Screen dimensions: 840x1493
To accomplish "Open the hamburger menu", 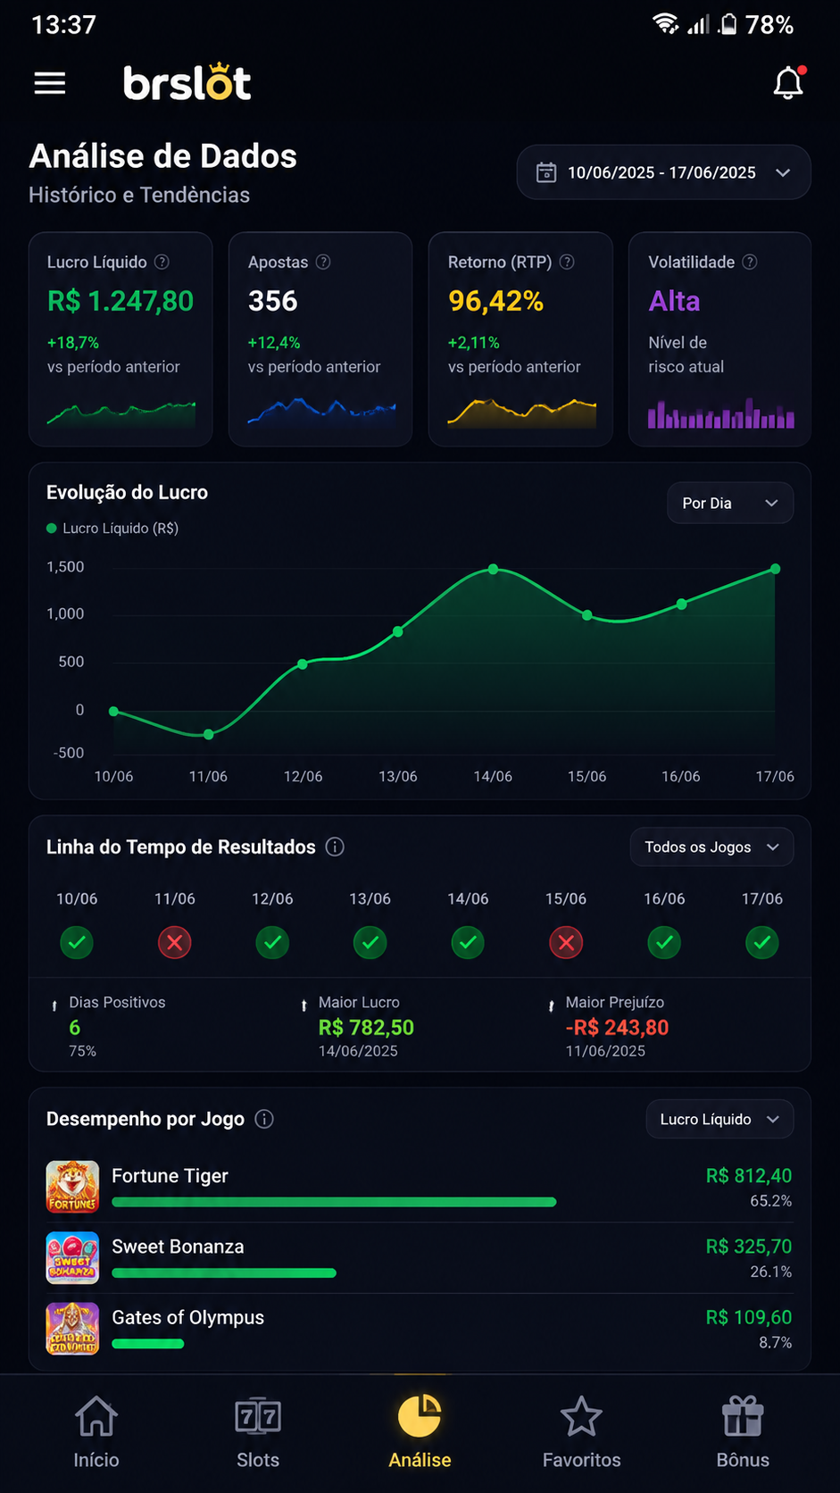I will click(x=50, y=83).
